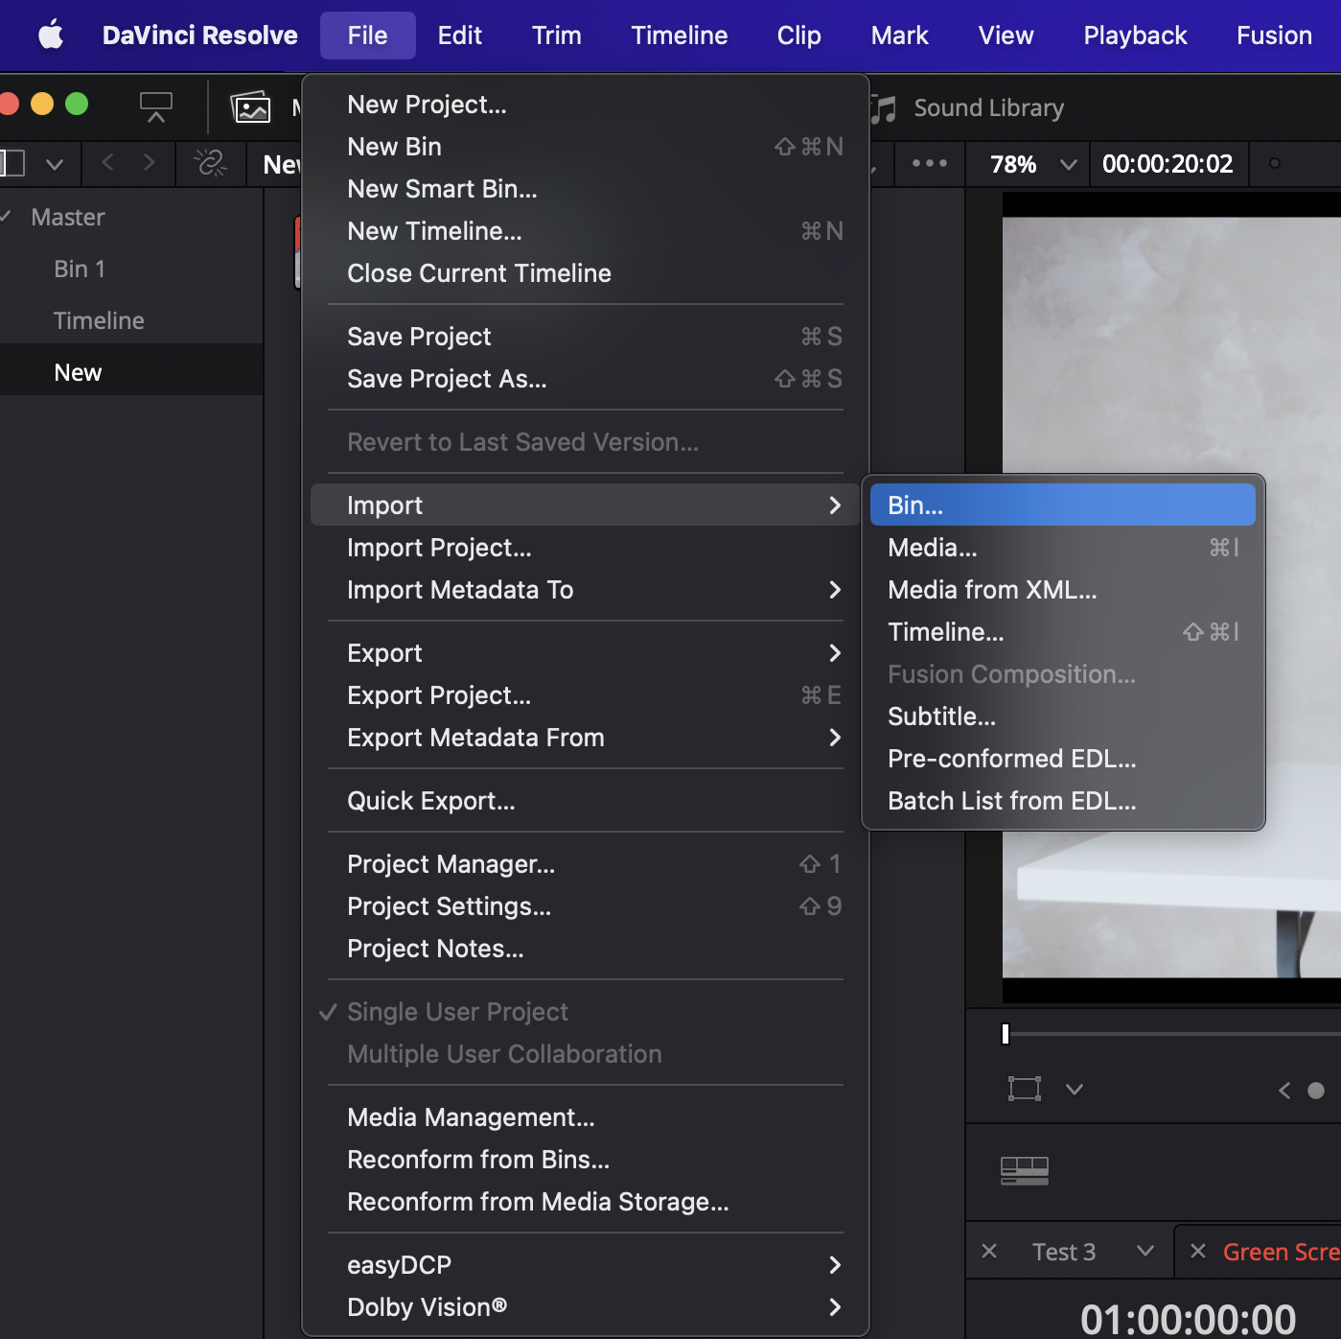The image size is (1341, 1339).
Task: Open Project Settings...
Action: click(586, 906)
